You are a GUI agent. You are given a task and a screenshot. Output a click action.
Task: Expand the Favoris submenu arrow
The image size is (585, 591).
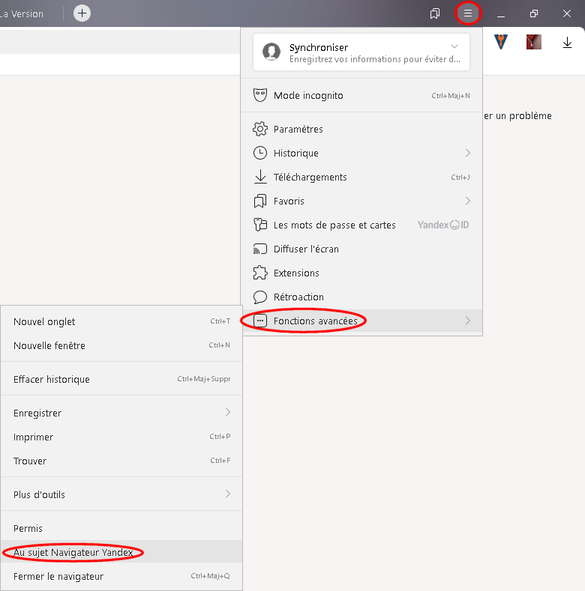(x=468, y=201)
